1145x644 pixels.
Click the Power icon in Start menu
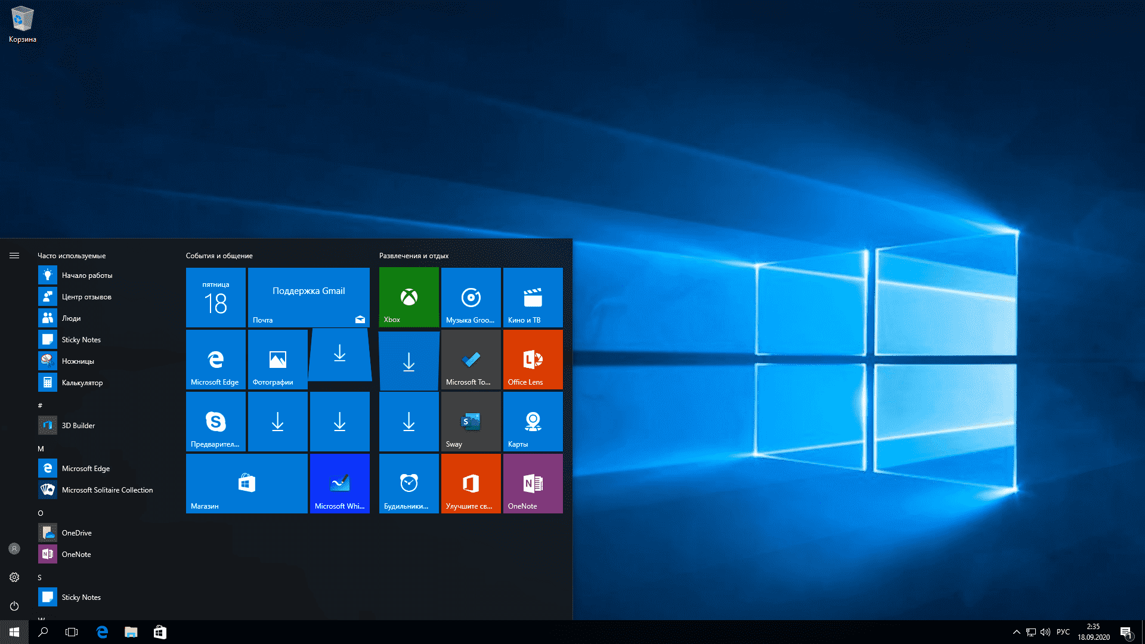tap(14, 606)
